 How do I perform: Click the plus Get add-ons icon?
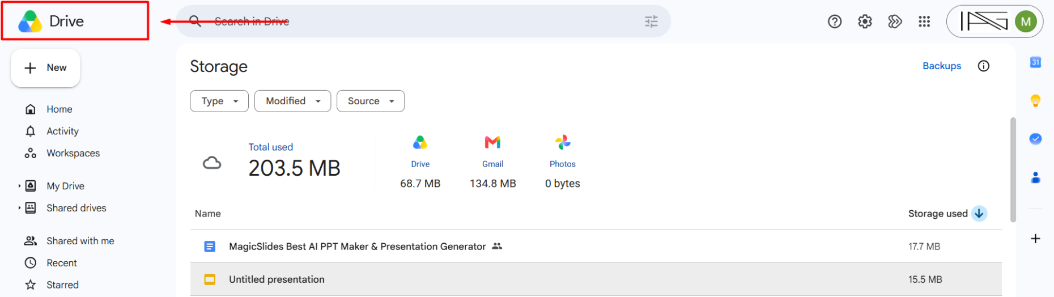(1035, 239)
